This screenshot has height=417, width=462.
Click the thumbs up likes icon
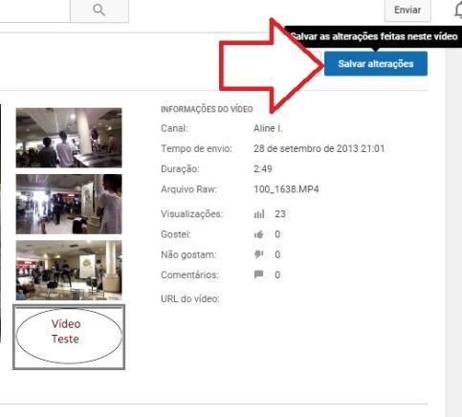click(x=259, y=234)
